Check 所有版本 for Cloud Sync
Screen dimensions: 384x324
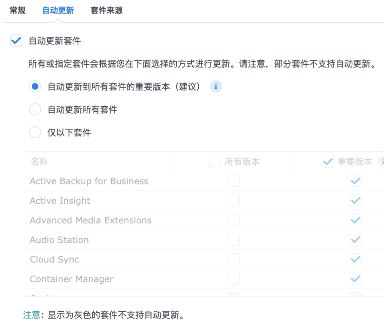tap(234, 259)
